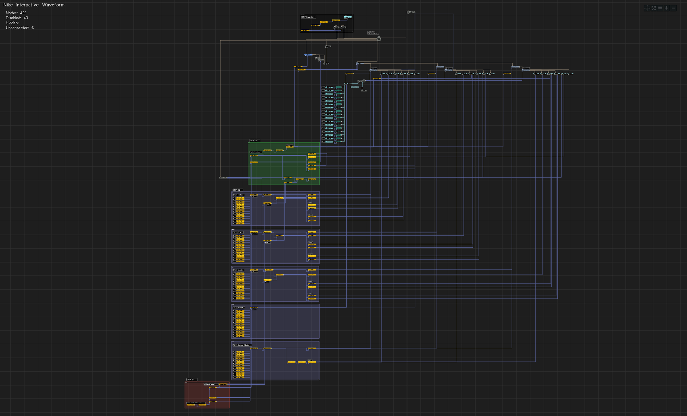Click the Unconnected count readout
The height and width of the screenshot is (416, 687).
click(20, 28)
